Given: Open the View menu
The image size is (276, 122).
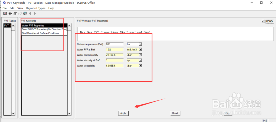Looking at the screenshot, I should point(20,8).
